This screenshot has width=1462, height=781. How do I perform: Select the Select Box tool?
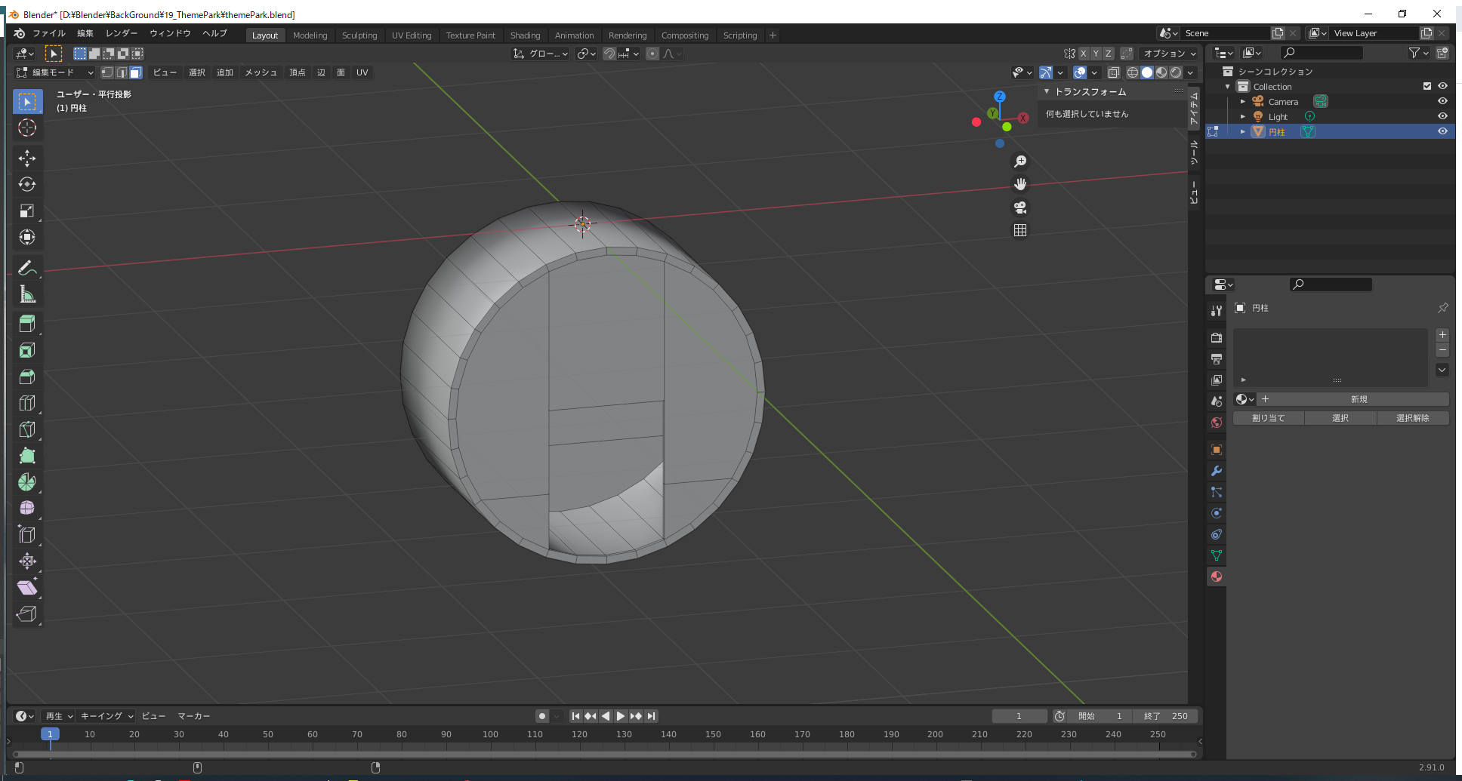(x=27, y=102)
